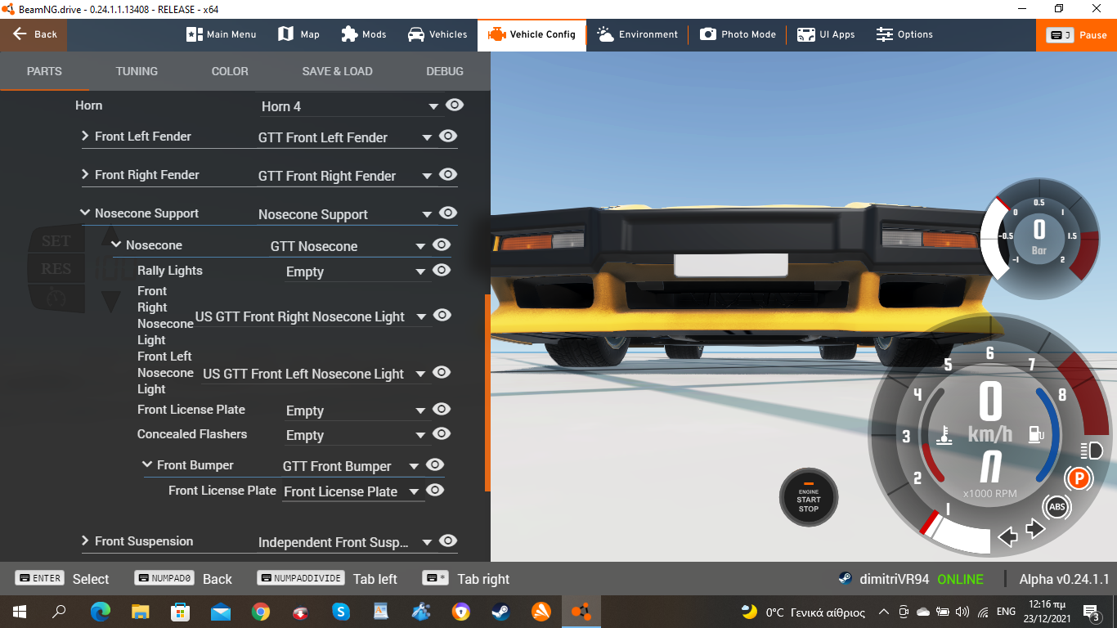Open the Concealed Flashers Empty dropdown
This screenshot has width=1117, height=628.
click(357, 435)
